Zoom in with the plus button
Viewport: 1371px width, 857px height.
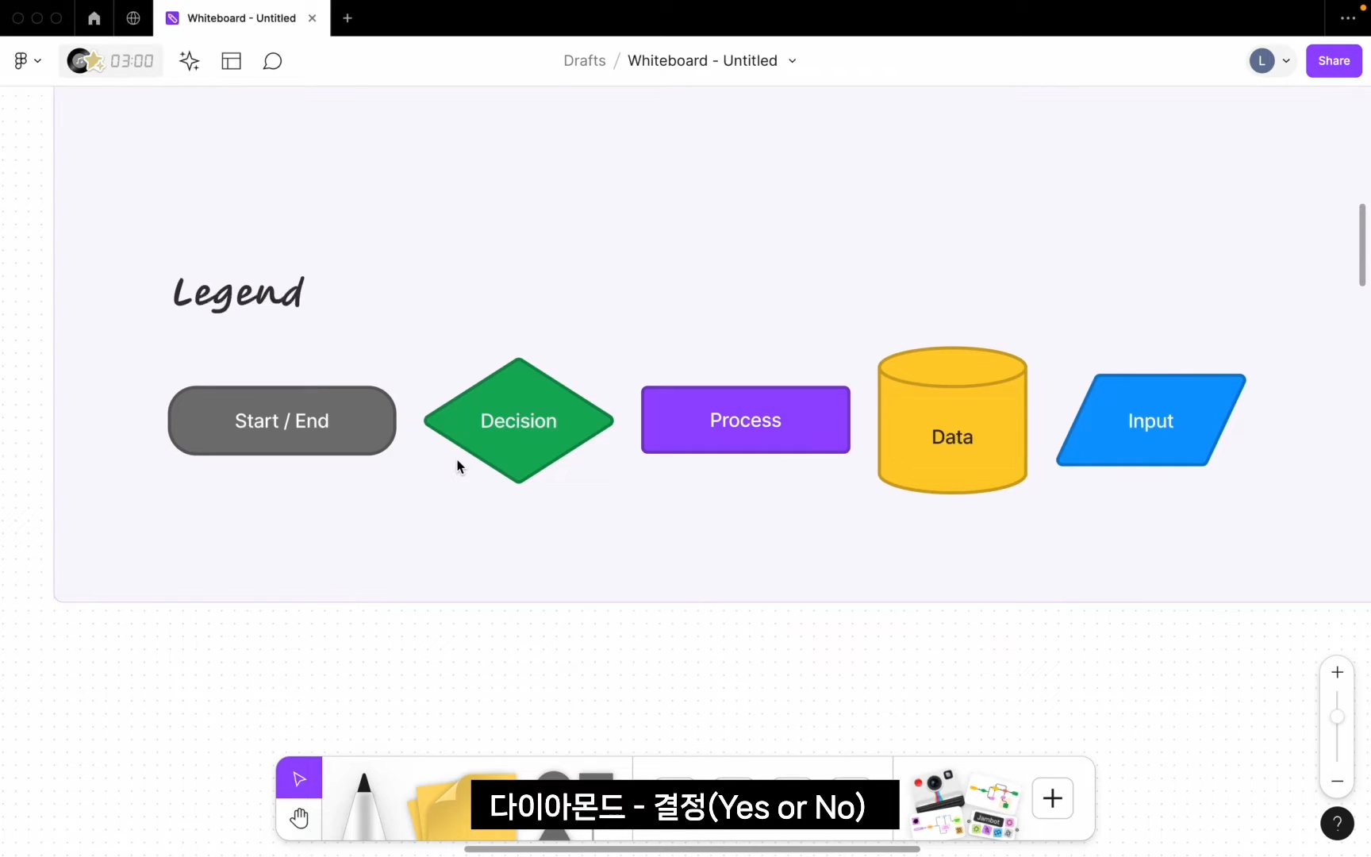click(1337, 672)
